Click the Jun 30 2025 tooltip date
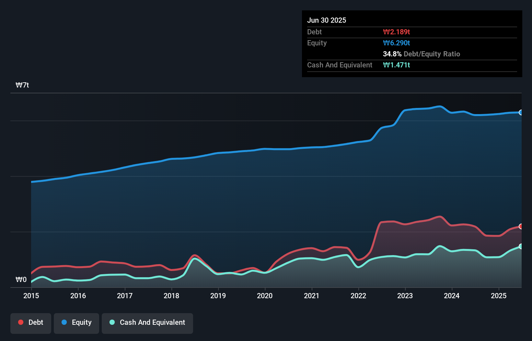The width and height of the screenshot is (532, 341). [x=327, y=20]
